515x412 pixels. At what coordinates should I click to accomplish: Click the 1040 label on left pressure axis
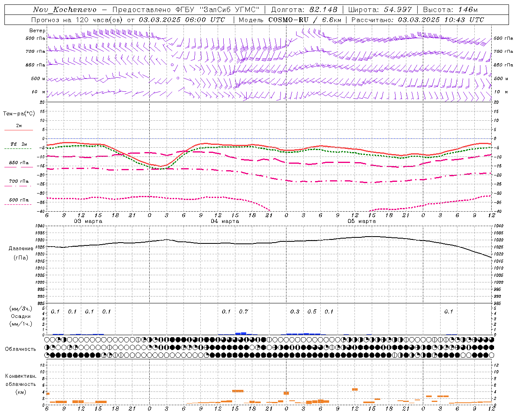[41, 226]
